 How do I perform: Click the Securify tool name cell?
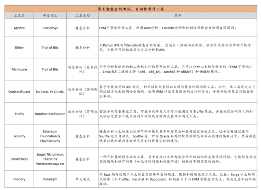19,136
